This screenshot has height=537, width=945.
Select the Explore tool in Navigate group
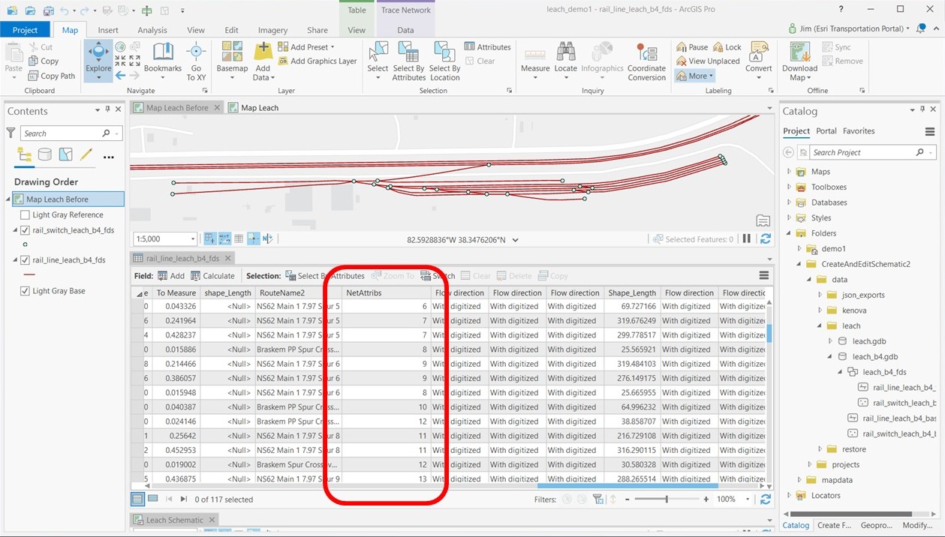[99, 54]
